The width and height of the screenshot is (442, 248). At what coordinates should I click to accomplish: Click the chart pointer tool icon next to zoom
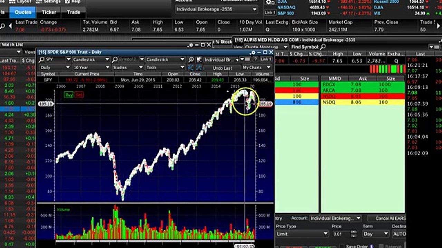click(x=199, y=60)
